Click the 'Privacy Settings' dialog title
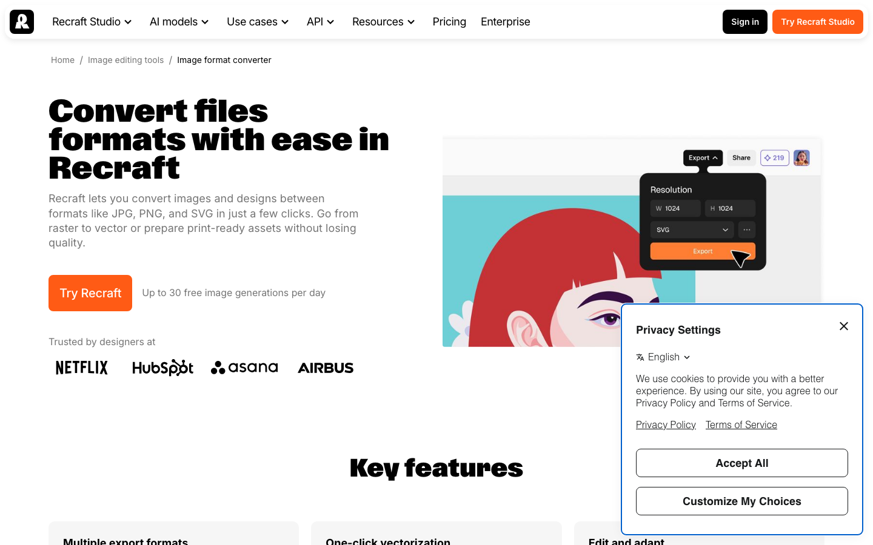Viewport: 873px width, 545px height. tap(678, 330)
